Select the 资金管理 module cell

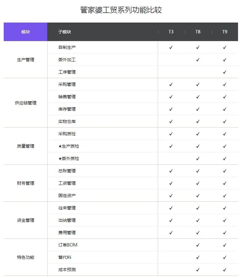coord(26,220)
